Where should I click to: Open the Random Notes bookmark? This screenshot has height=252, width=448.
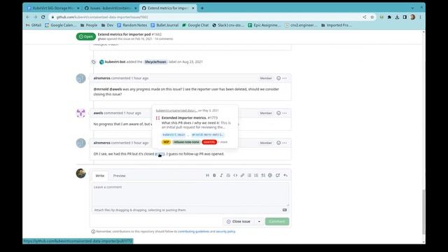[x=132, y=25]
